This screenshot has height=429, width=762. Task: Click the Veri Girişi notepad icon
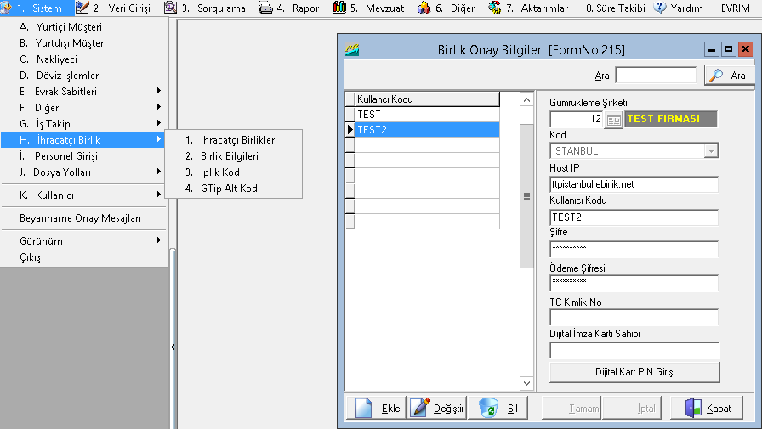click(82, 8)
